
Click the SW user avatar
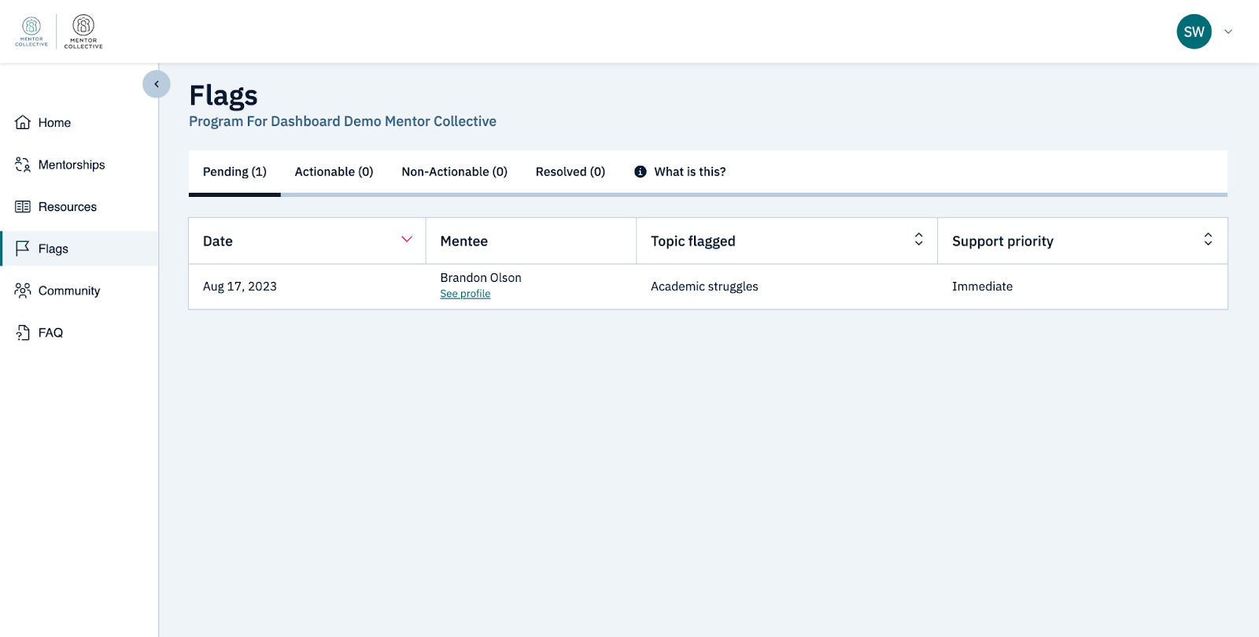click(x=1194, y=31)
